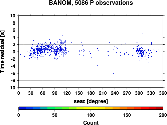Pick the orange segment near 150 on colorbar
The image size is (167, 125).
pyautogui.click(x=127, y=108)
